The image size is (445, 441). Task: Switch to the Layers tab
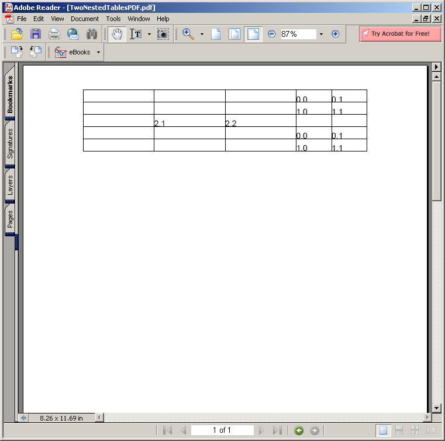(x=10, y=185)
